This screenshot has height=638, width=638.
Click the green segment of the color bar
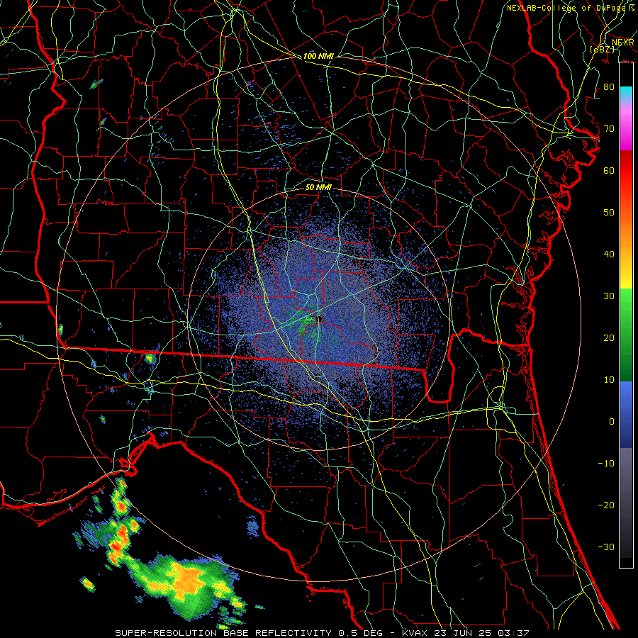click(626, 335)
